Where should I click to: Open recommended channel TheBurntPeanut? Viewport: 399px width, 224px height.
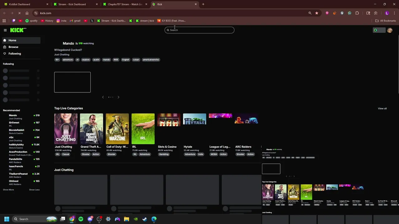coord(21,175)
